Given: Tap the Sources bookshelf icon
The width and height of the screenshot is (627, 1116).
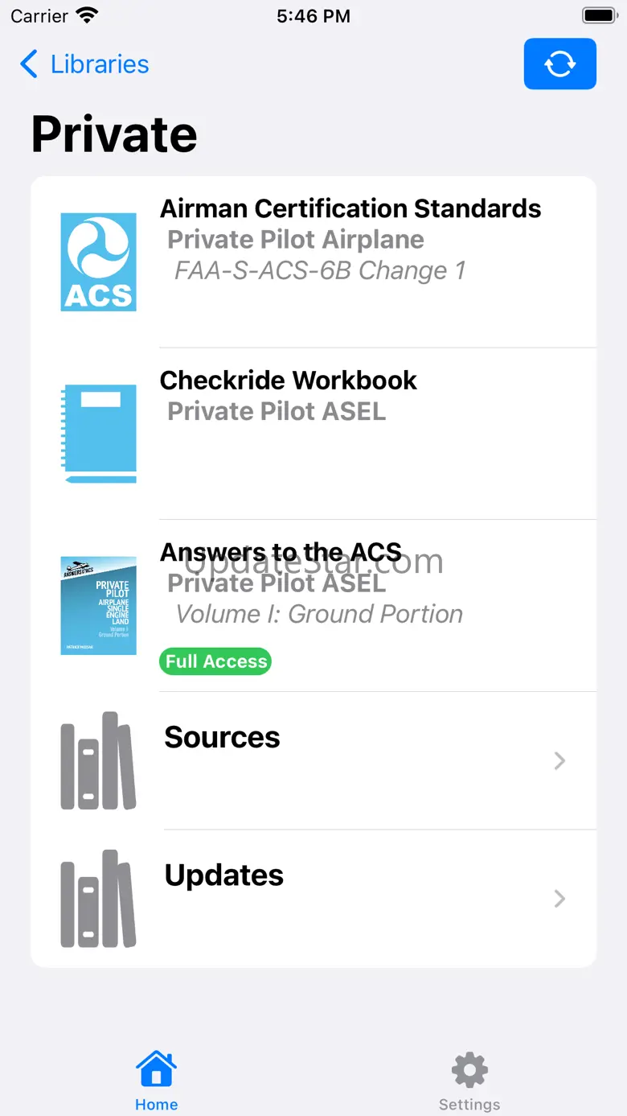Looking at the screenshot, I should [99, 760].
